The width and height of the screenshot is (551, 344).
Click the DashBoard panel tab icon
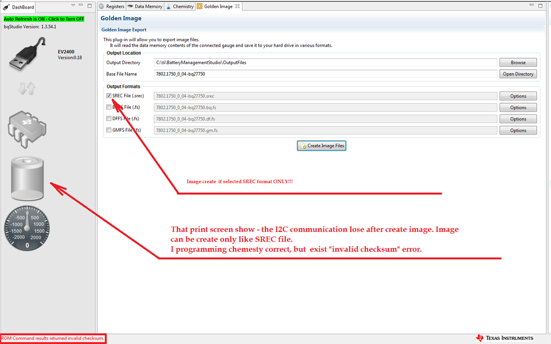[x=6, y=7]
